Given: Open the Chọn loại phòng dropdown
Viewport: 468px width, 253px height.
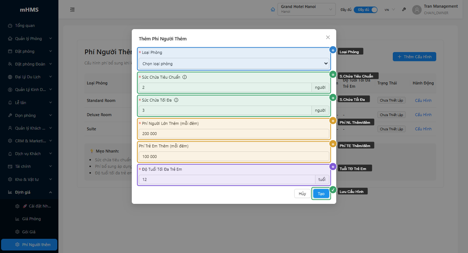Looking at the screenshot, I should (x=234, y=64).
